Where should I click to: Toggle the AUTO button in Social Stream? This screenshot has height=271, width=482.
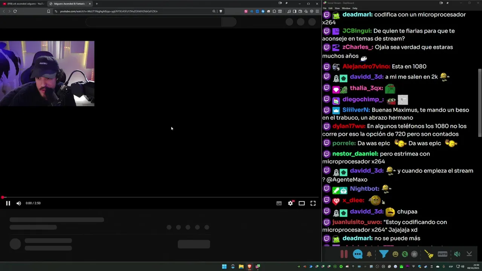[x=442, y=254]
